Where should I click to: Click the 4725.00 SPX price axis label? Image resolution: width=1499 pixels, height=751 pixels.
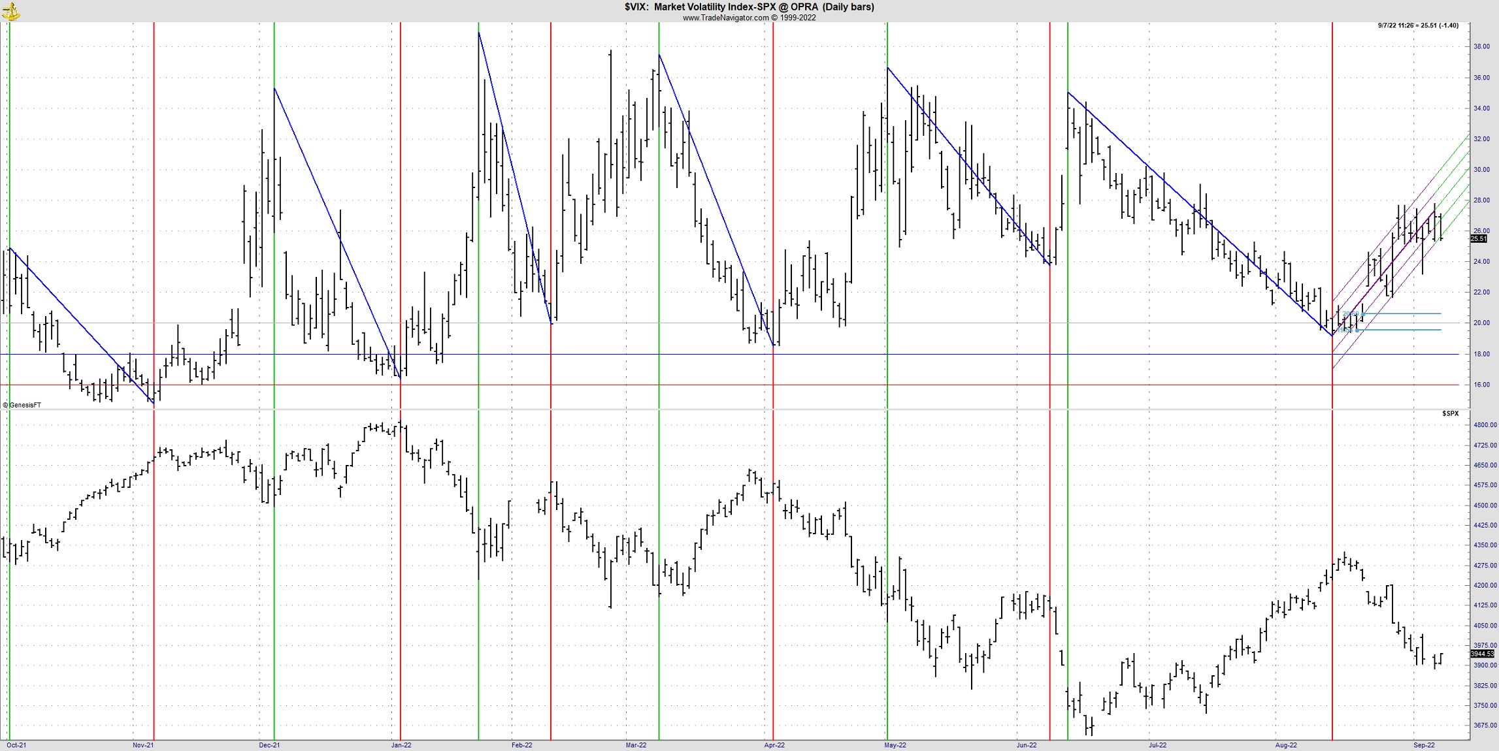tap(1485, 445)
